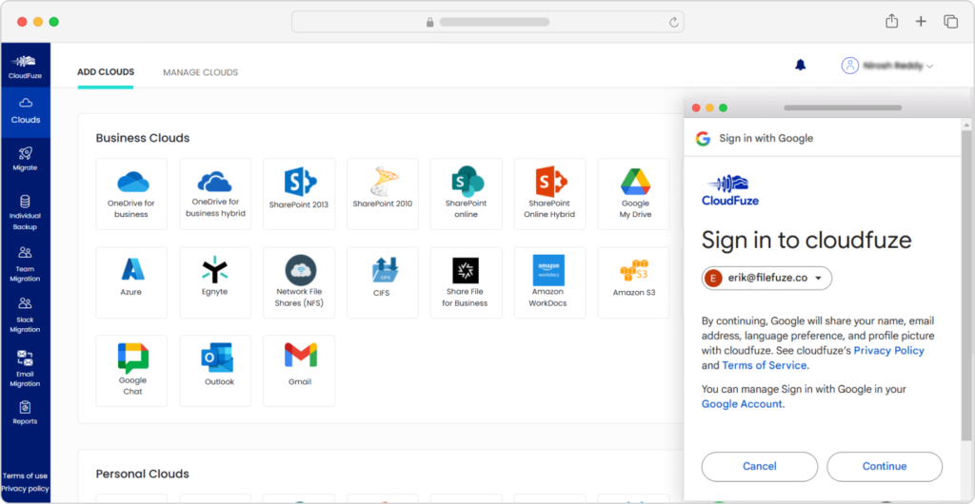This screenshot has width=975, height=504.
Task: Open Individual Backup in sidebar
Action: (x=25, y=213)
